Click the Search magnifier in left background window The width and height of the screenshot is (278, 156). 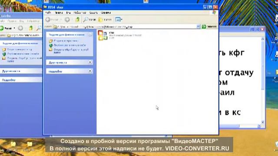tap(39, 28)
